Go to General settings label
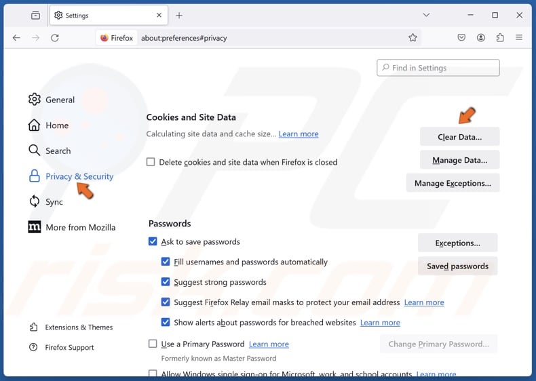Image resolution: width=536 pixels, height=381 pixels. [x=60, y=100]
